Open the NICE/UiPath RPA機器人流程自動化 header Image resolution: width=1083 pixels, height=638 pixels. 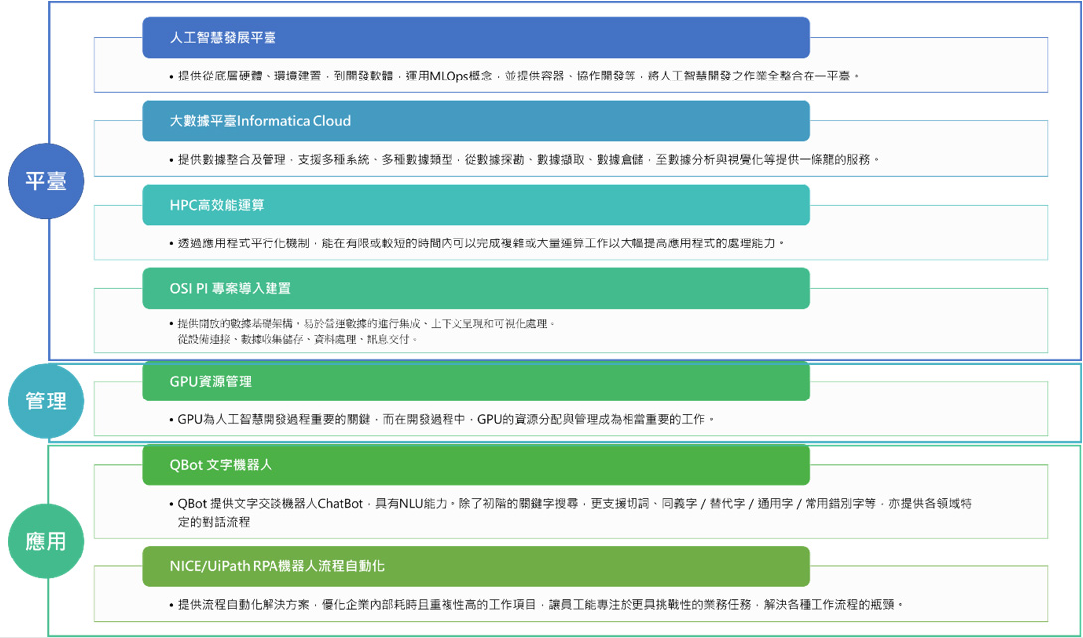[x=476, y=566]
